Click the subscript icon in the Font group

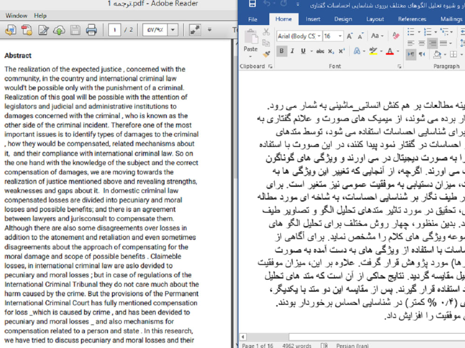(331, 51)
